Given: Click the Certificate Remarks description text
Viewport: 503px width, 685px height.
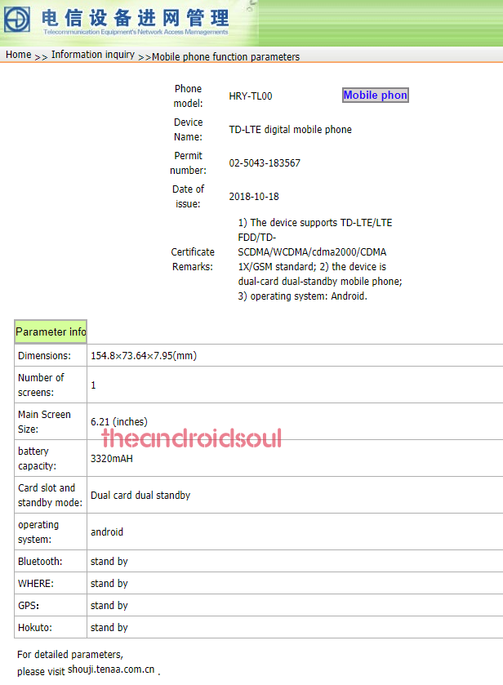Looking at the screenshot, I should pyautogui.click(x=314, y=260).
